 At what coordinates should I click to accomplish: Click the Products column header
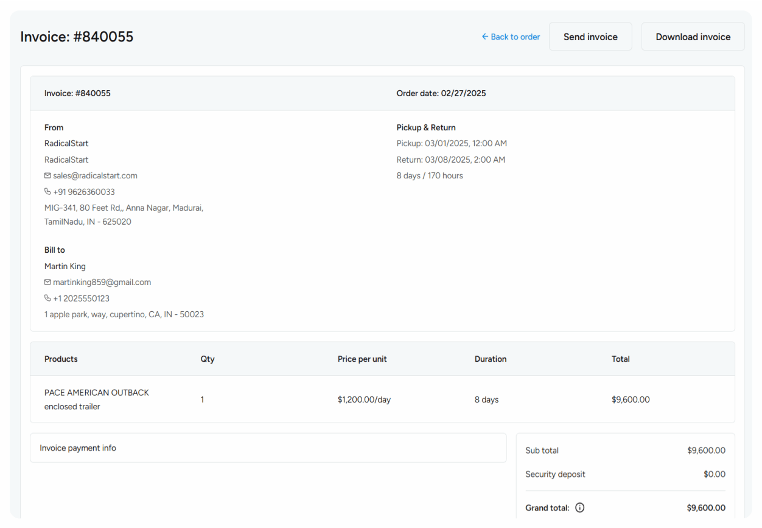(61, 359)
